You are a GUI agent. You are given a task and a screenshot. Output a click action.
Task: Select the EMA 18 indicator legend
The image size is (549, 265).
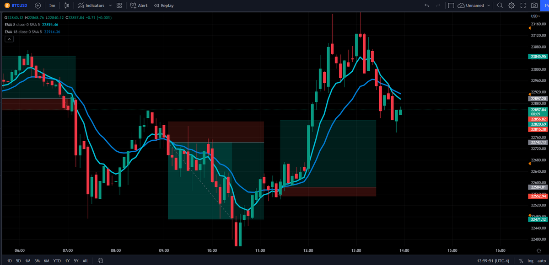32,32
